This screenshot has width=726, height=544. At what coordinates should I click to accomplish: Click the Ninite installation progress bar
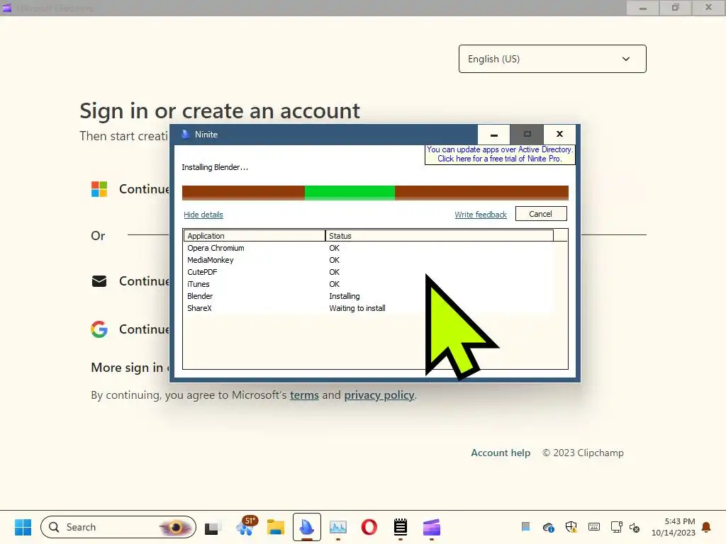[375, 193]
